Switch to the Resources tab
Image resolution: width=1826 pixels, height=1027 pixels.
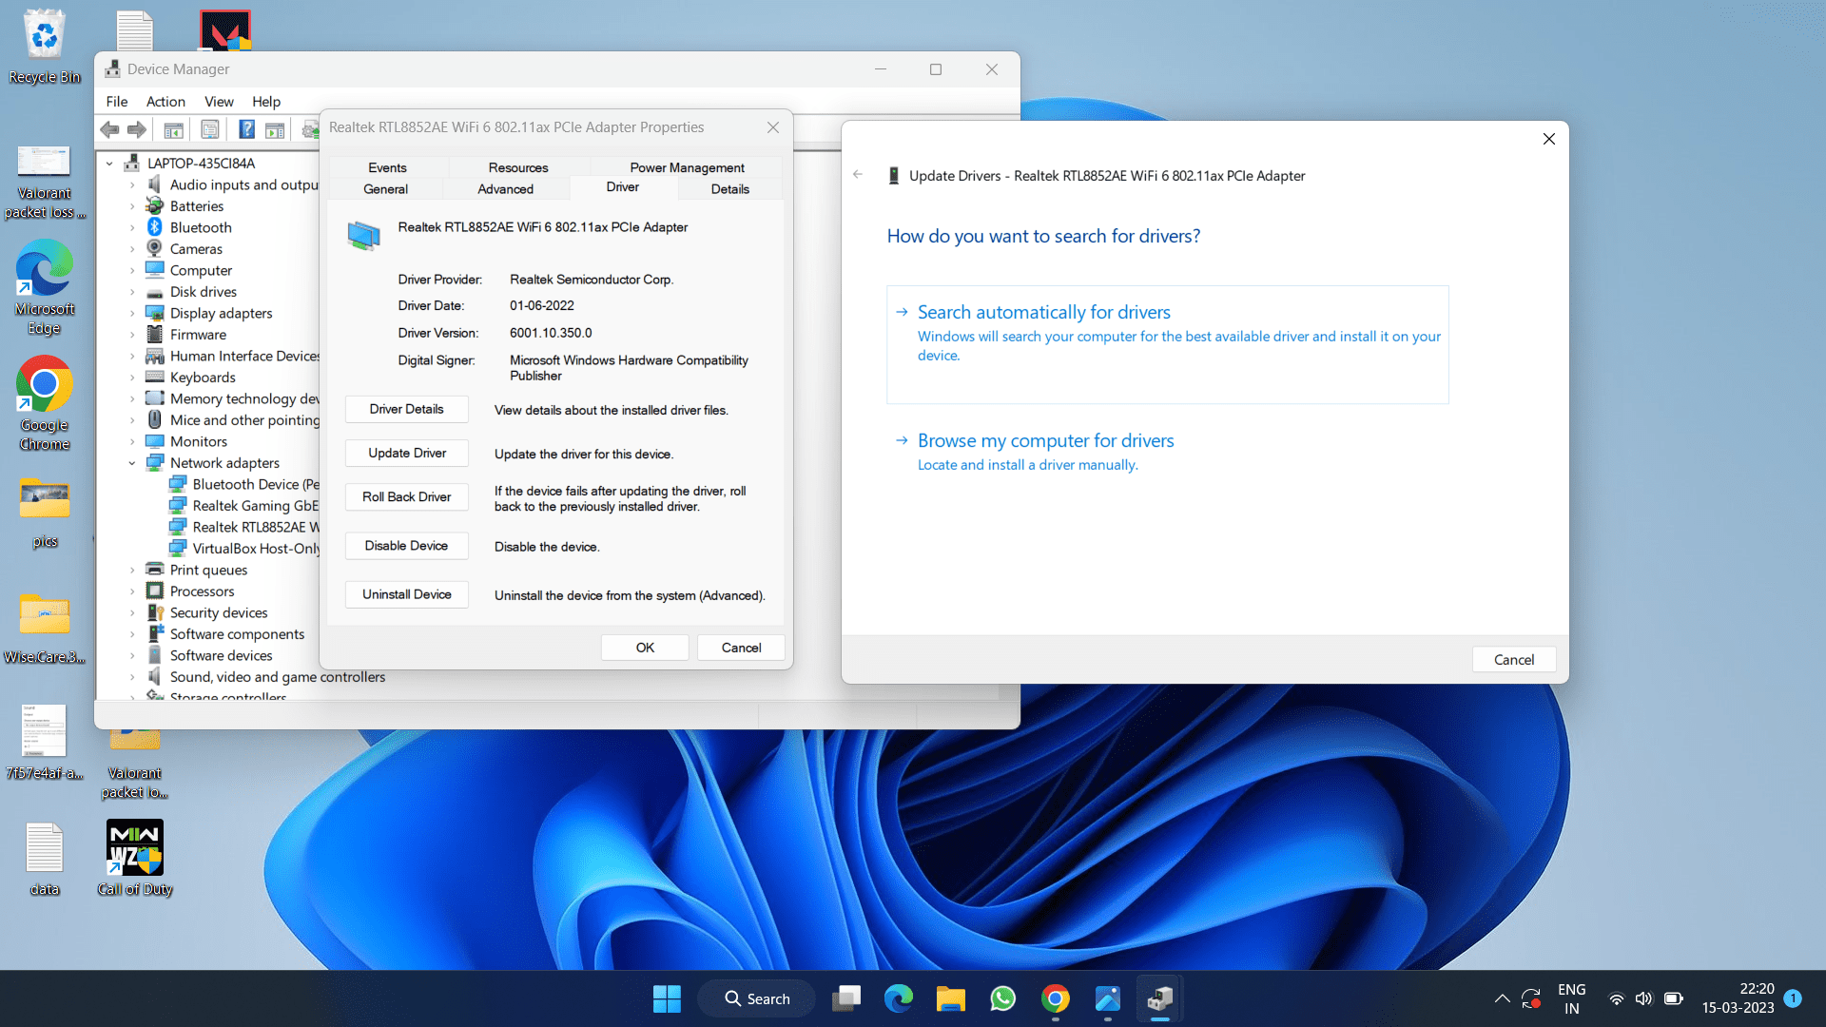518,167
